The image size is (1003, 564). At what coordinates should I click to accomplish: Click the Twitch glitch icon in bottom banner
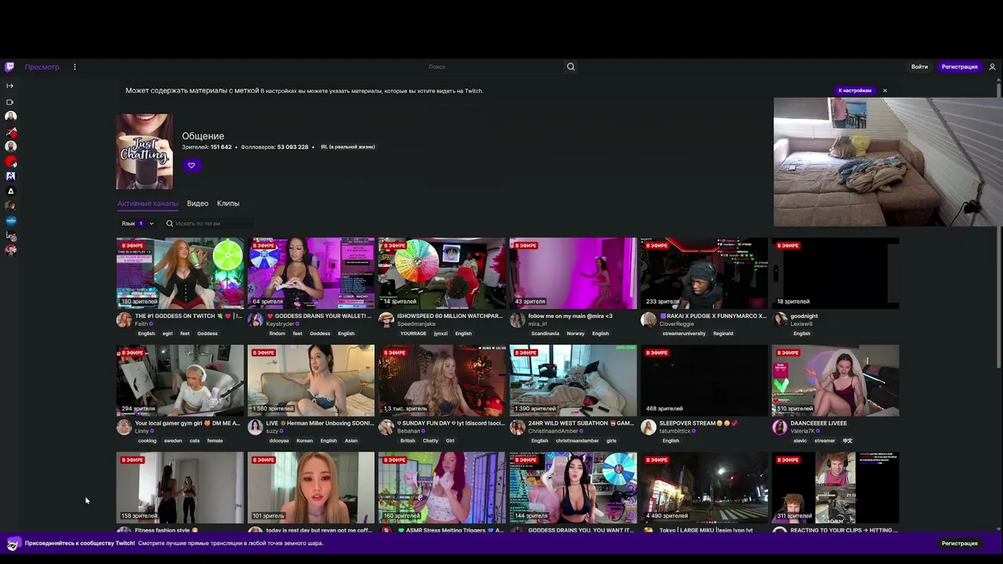coord(13,544)
